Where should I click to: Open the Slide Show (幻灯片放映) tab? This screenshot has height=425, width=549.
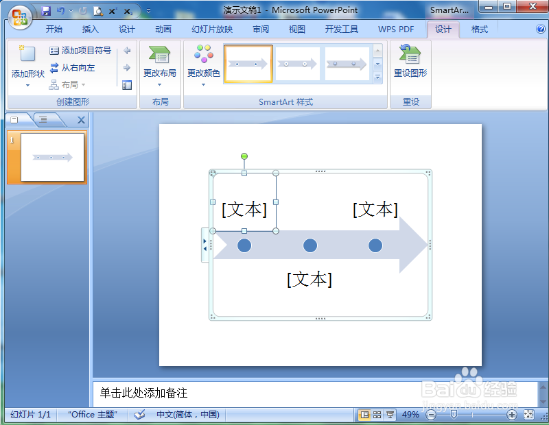(x=212, y=29)
